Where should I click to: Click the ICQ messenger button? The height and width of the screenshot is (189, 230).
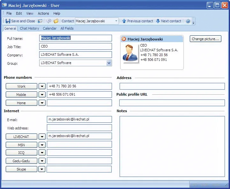[x=21, y=153]
